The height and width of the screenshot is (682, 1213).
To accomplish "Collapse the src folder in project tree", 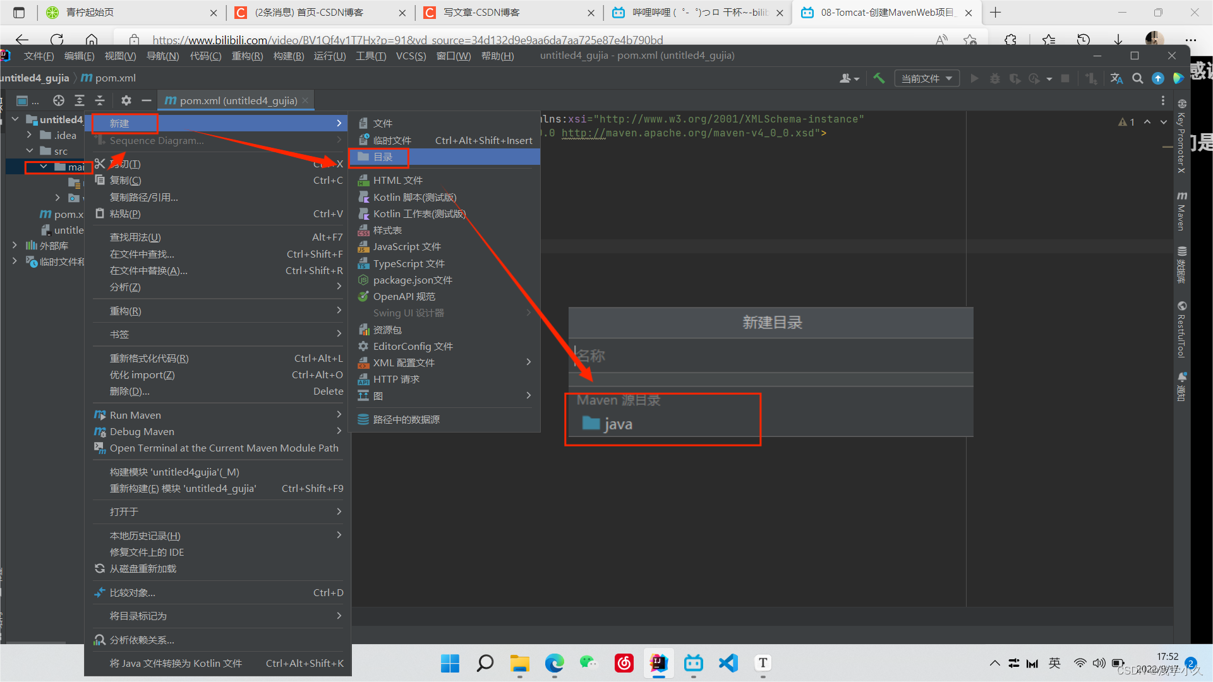I will 30,151.
